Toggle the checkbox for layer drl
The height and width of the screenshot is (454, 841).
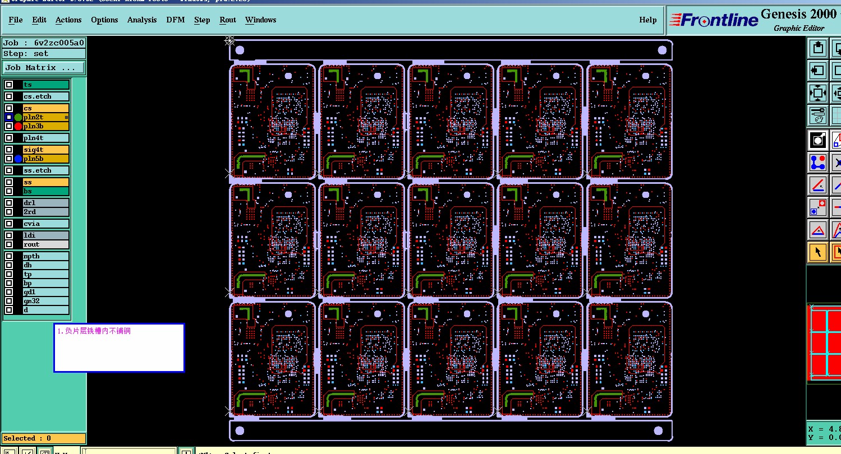tap(9, 203)
